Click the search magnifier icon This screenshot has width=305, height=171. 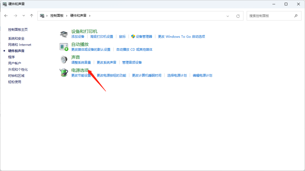[296, 16]
